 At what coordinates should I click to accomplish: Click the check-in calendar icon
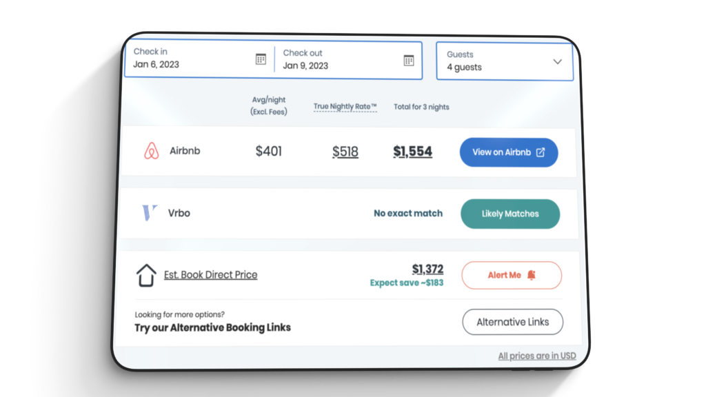tap(261, 59)
